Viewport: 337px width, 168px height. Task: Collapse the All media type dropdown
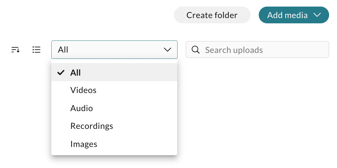(114, 50)
